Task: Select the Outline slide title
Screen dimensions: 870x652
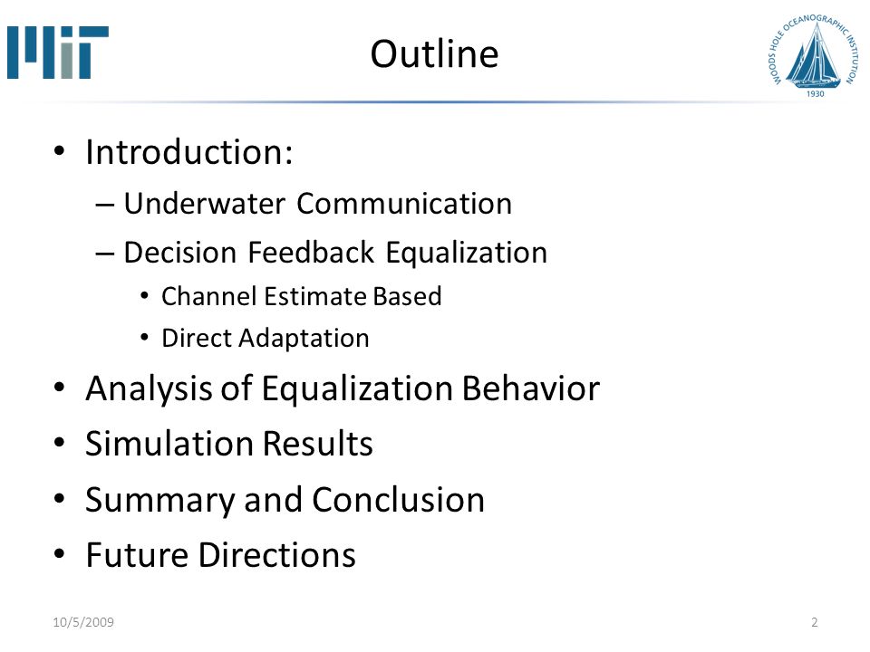Action: coord(434,54)
